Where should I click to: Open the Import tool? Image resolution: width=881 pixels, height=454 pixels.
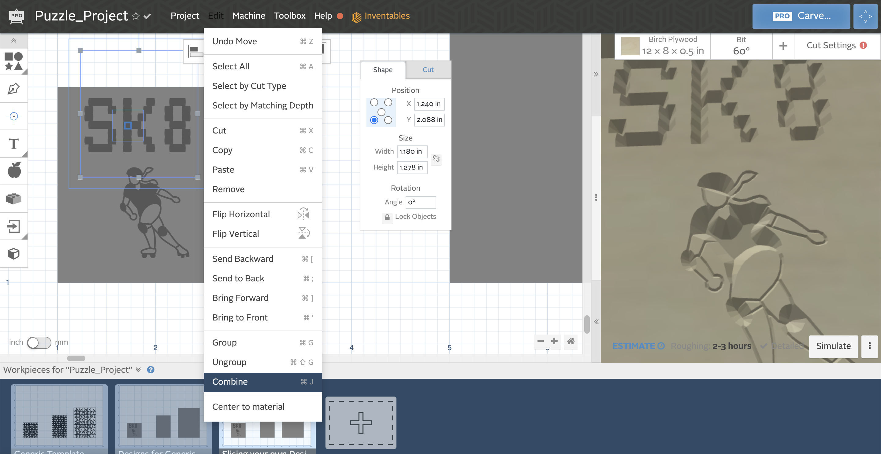(x=14, y=226)
